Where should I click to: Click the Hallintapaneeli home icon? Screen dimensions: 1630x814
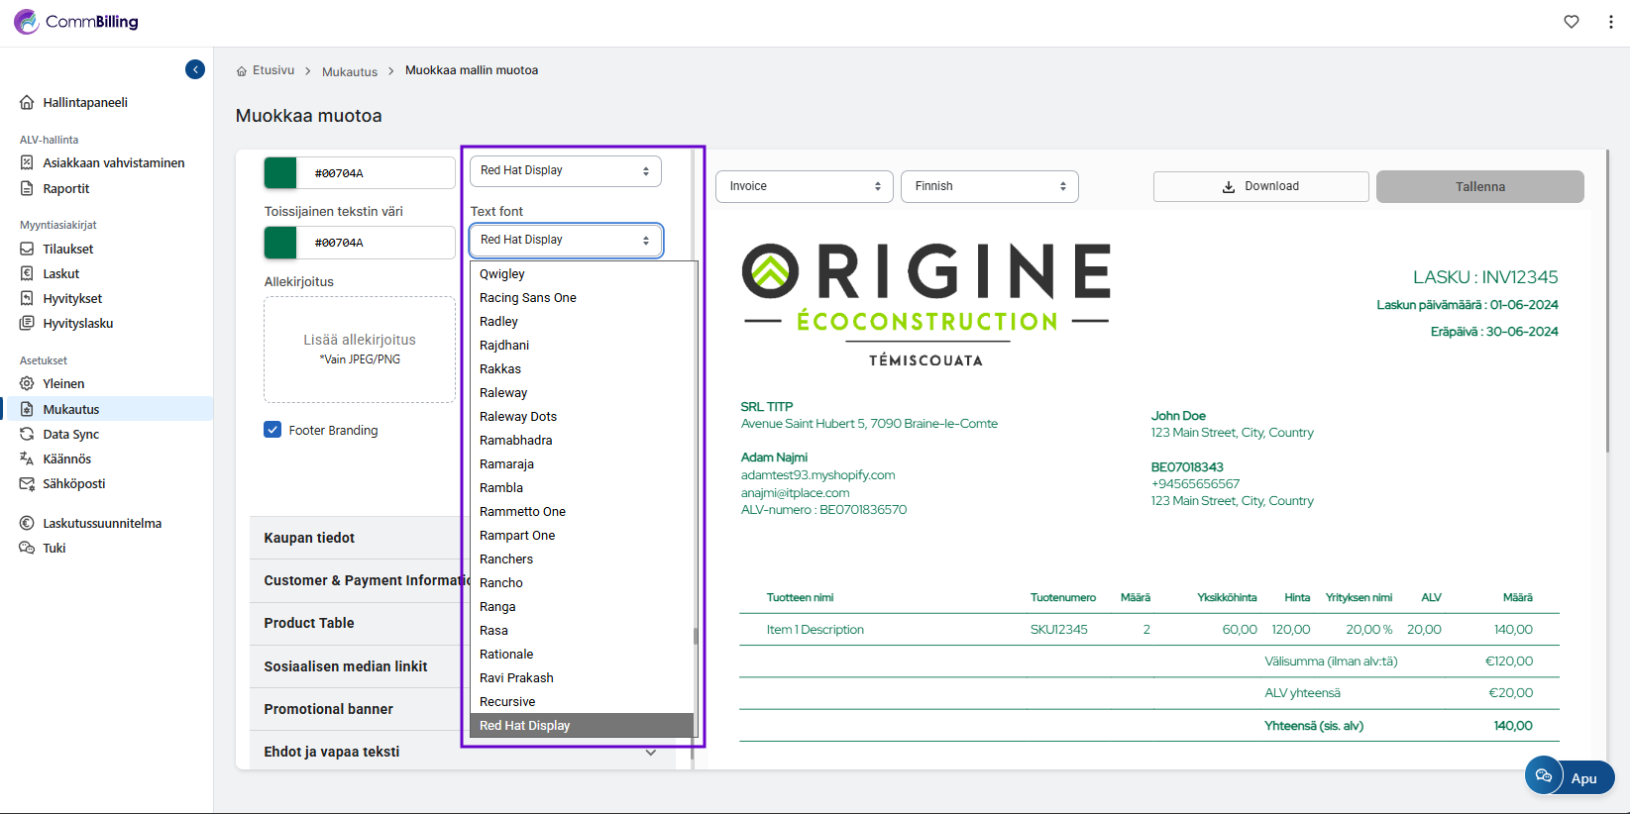coord(27,102)
